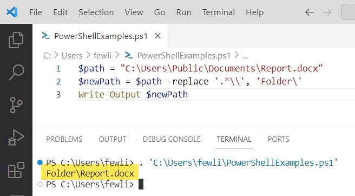Go forward with the right arrow

[x=327, y=12]
